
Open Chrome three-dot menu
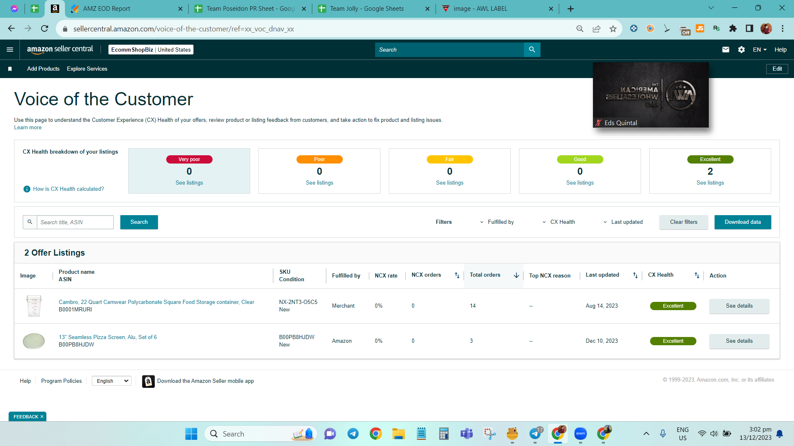782,28
